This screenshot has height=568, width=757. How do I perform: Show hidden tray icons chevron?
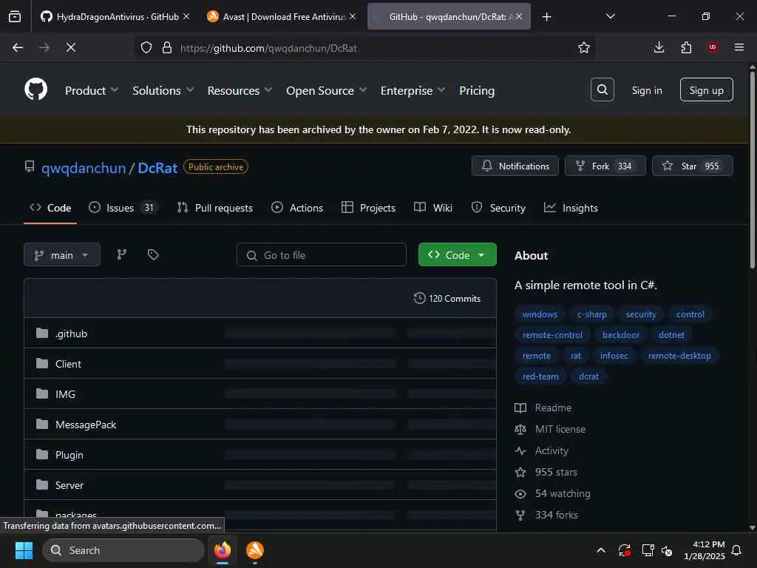click(x=601, y=550)
